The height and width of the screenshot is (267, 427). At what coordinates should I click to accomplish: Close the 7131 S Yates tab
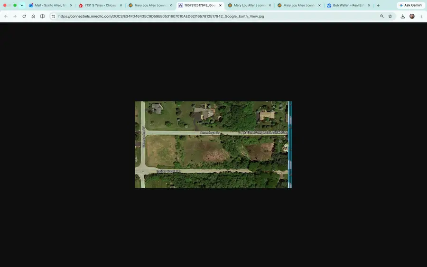[121, 5]
